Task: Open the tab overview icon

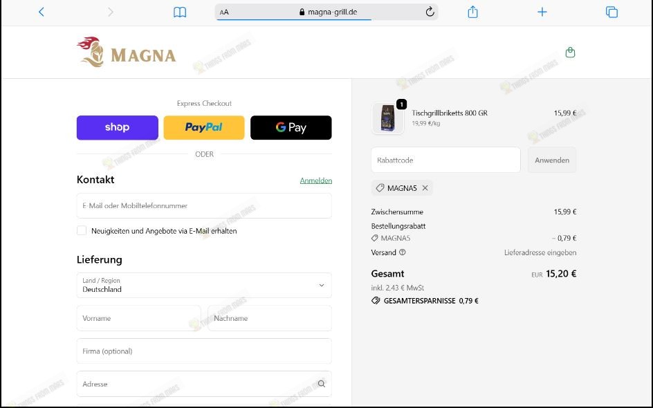Action: [611, 11]
